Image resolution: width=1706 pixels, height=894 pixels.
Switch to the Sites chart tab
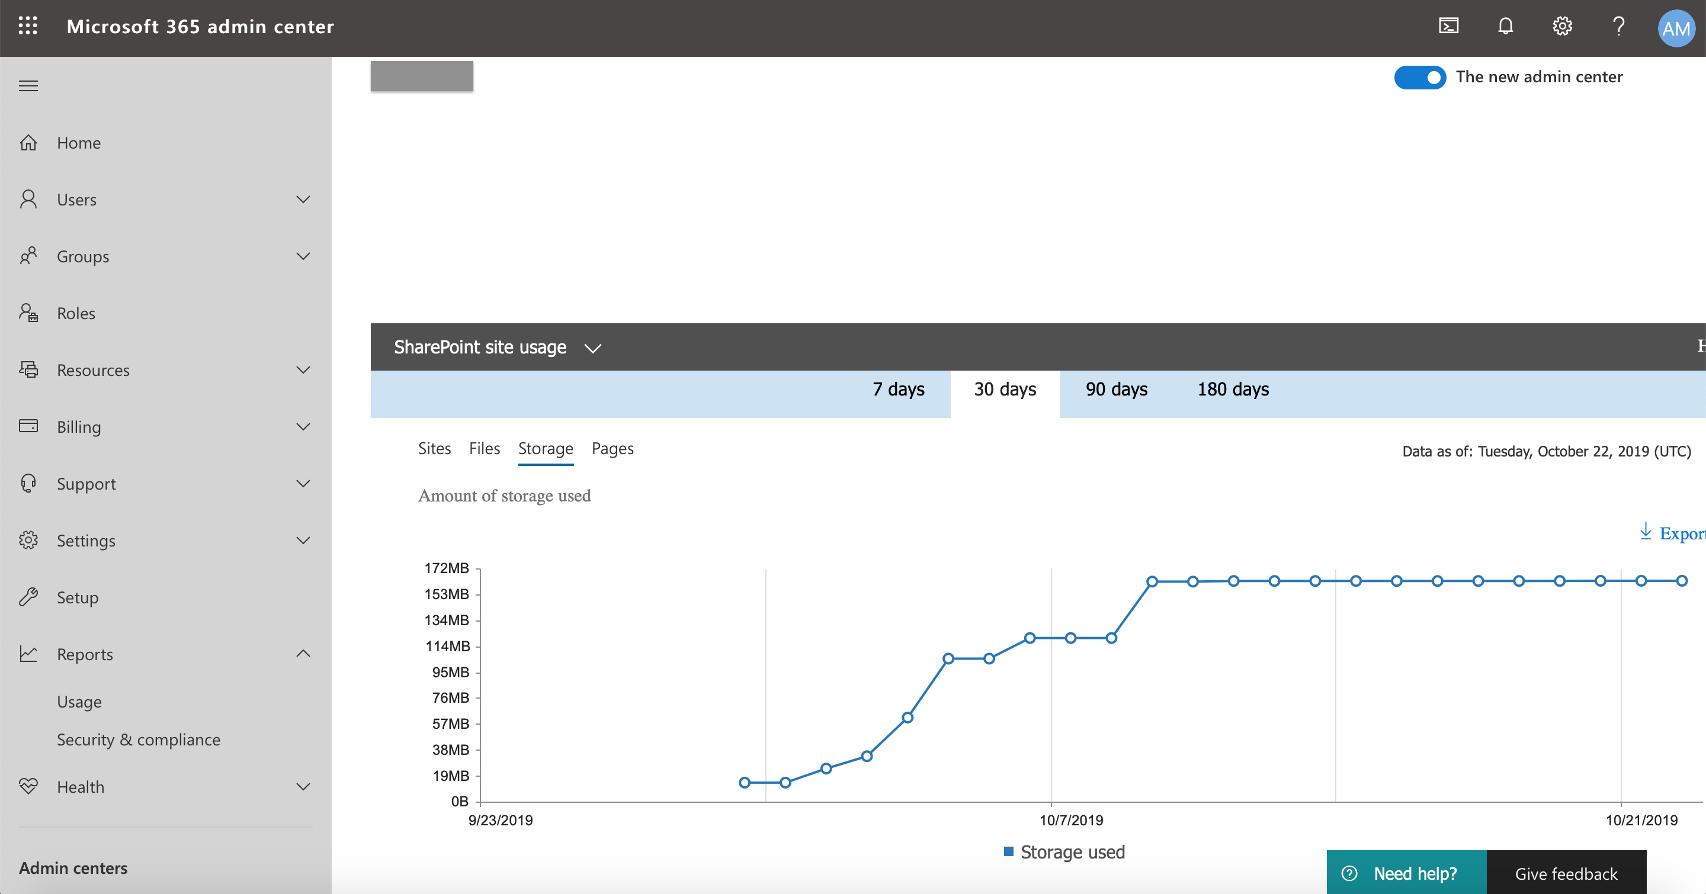(434, 449)
